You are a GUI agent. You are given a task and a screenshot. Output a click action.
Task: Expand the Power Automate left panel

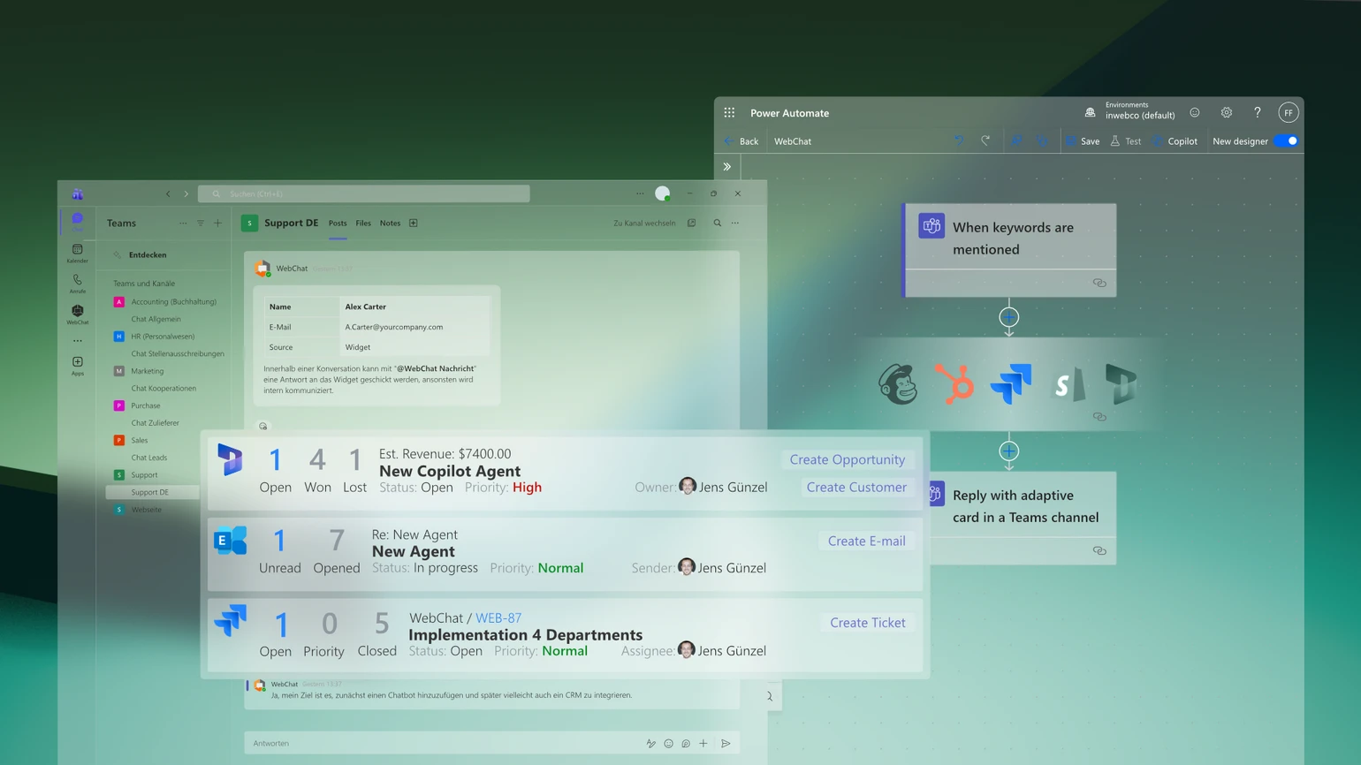pos(727,166)
